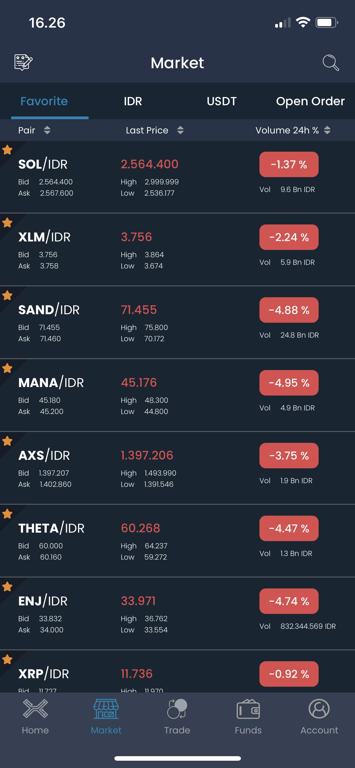
Task: Sort by Last Price arrows
Action: click(180, 130)
